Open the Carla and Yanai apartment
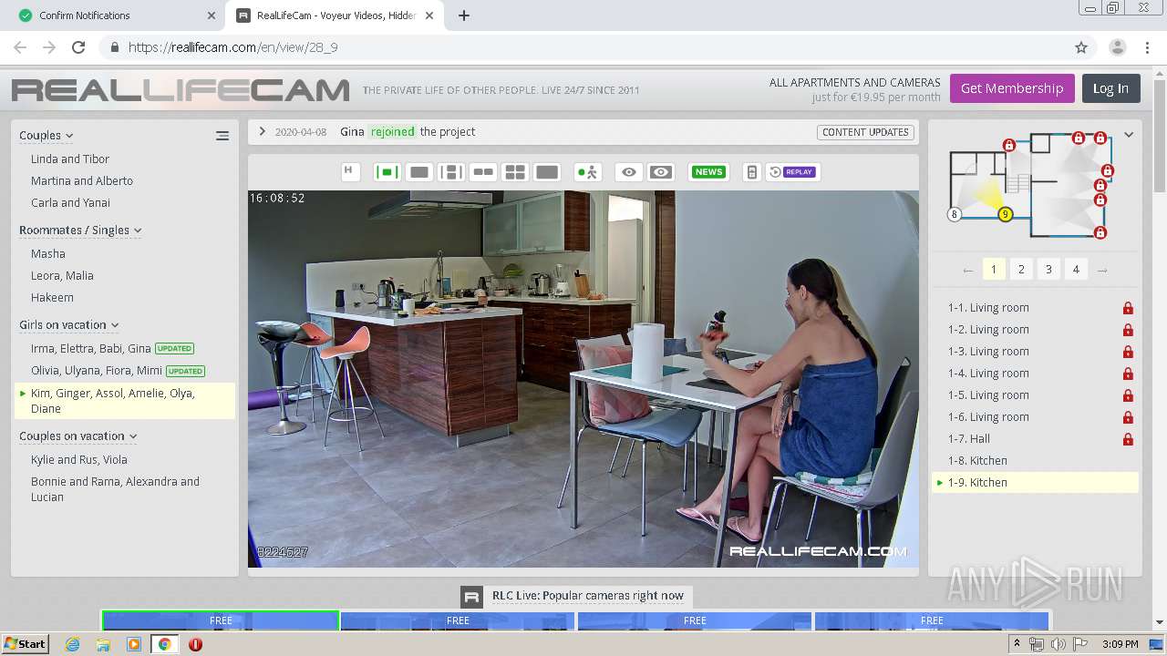 point(70,202)
